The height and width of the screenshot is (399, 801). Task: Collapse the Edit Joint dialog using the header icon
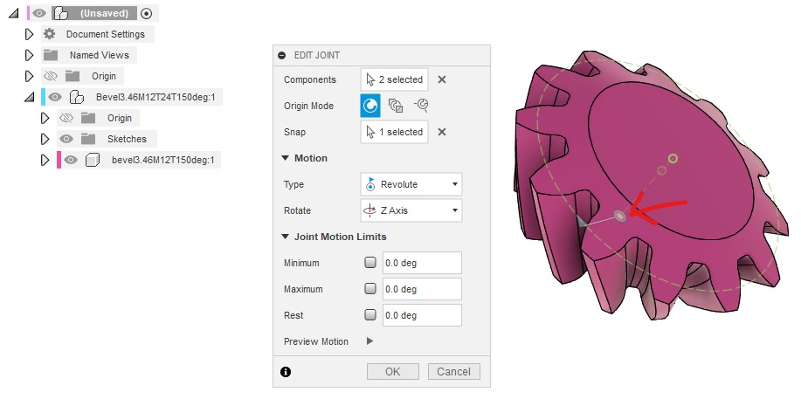282,55
